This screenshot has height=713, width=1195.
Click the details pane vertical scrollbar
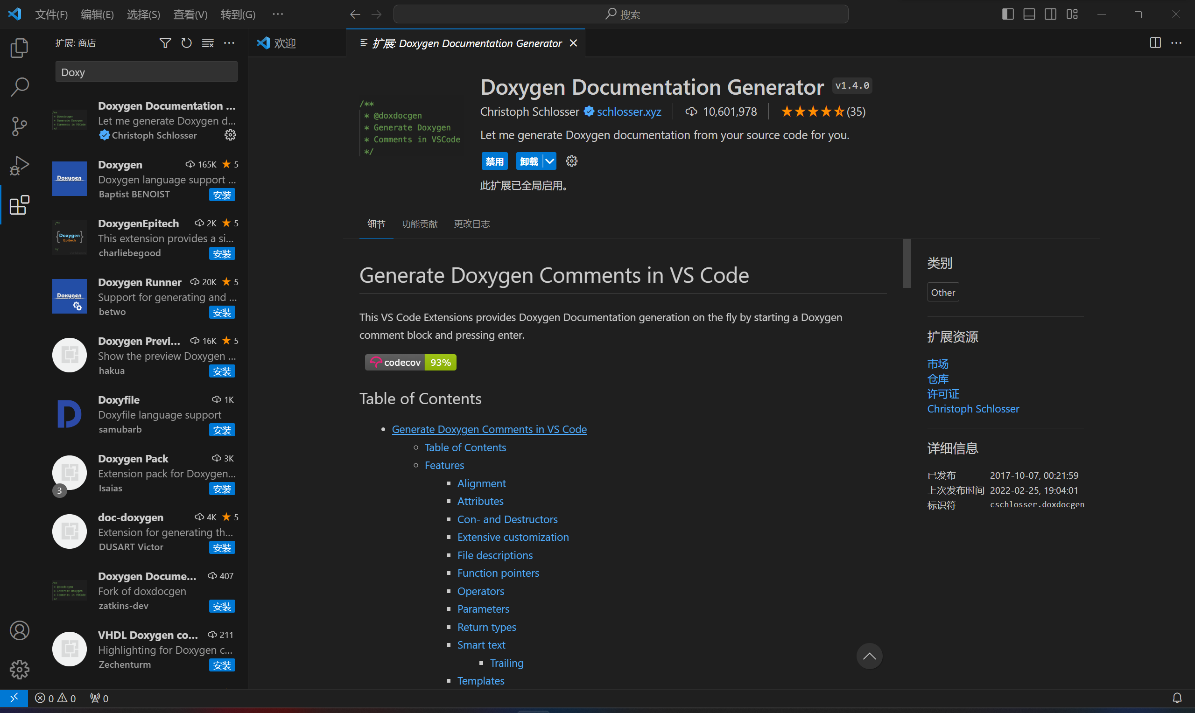[x=907, y=263]
